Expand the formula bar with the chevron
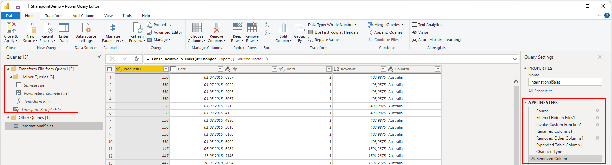This screenshot has height=165, width=612. [515, 59]
